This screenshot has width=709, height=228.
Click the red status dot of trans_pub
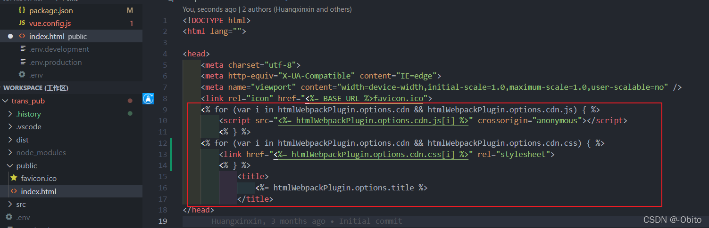[130, 101]
